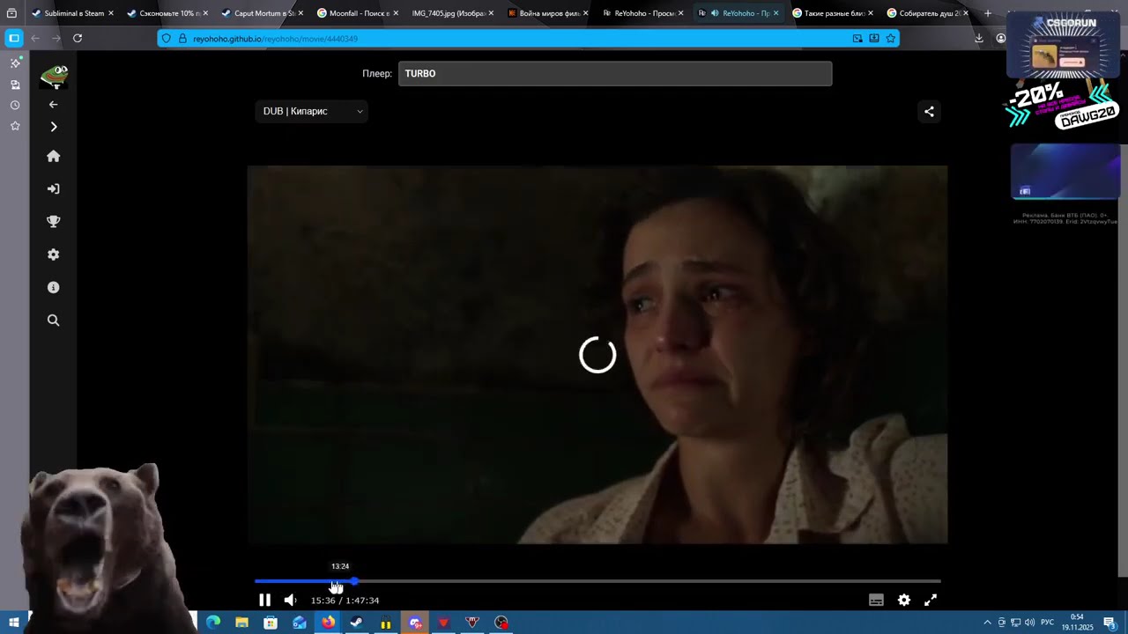Image resolution: width=1128 pixels, height=634 pixels.
Task: Open ReYohoho settings gear in the sidebar
Action: (53, 254)
